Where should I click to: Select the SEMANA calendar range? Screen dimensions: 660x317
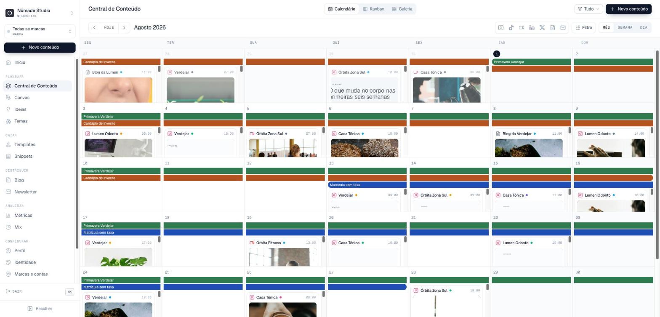[x=625, y=28]
